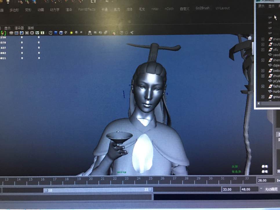Enable use all lights yellow bulb icon

pyautogui.click(x=71, y=33)
